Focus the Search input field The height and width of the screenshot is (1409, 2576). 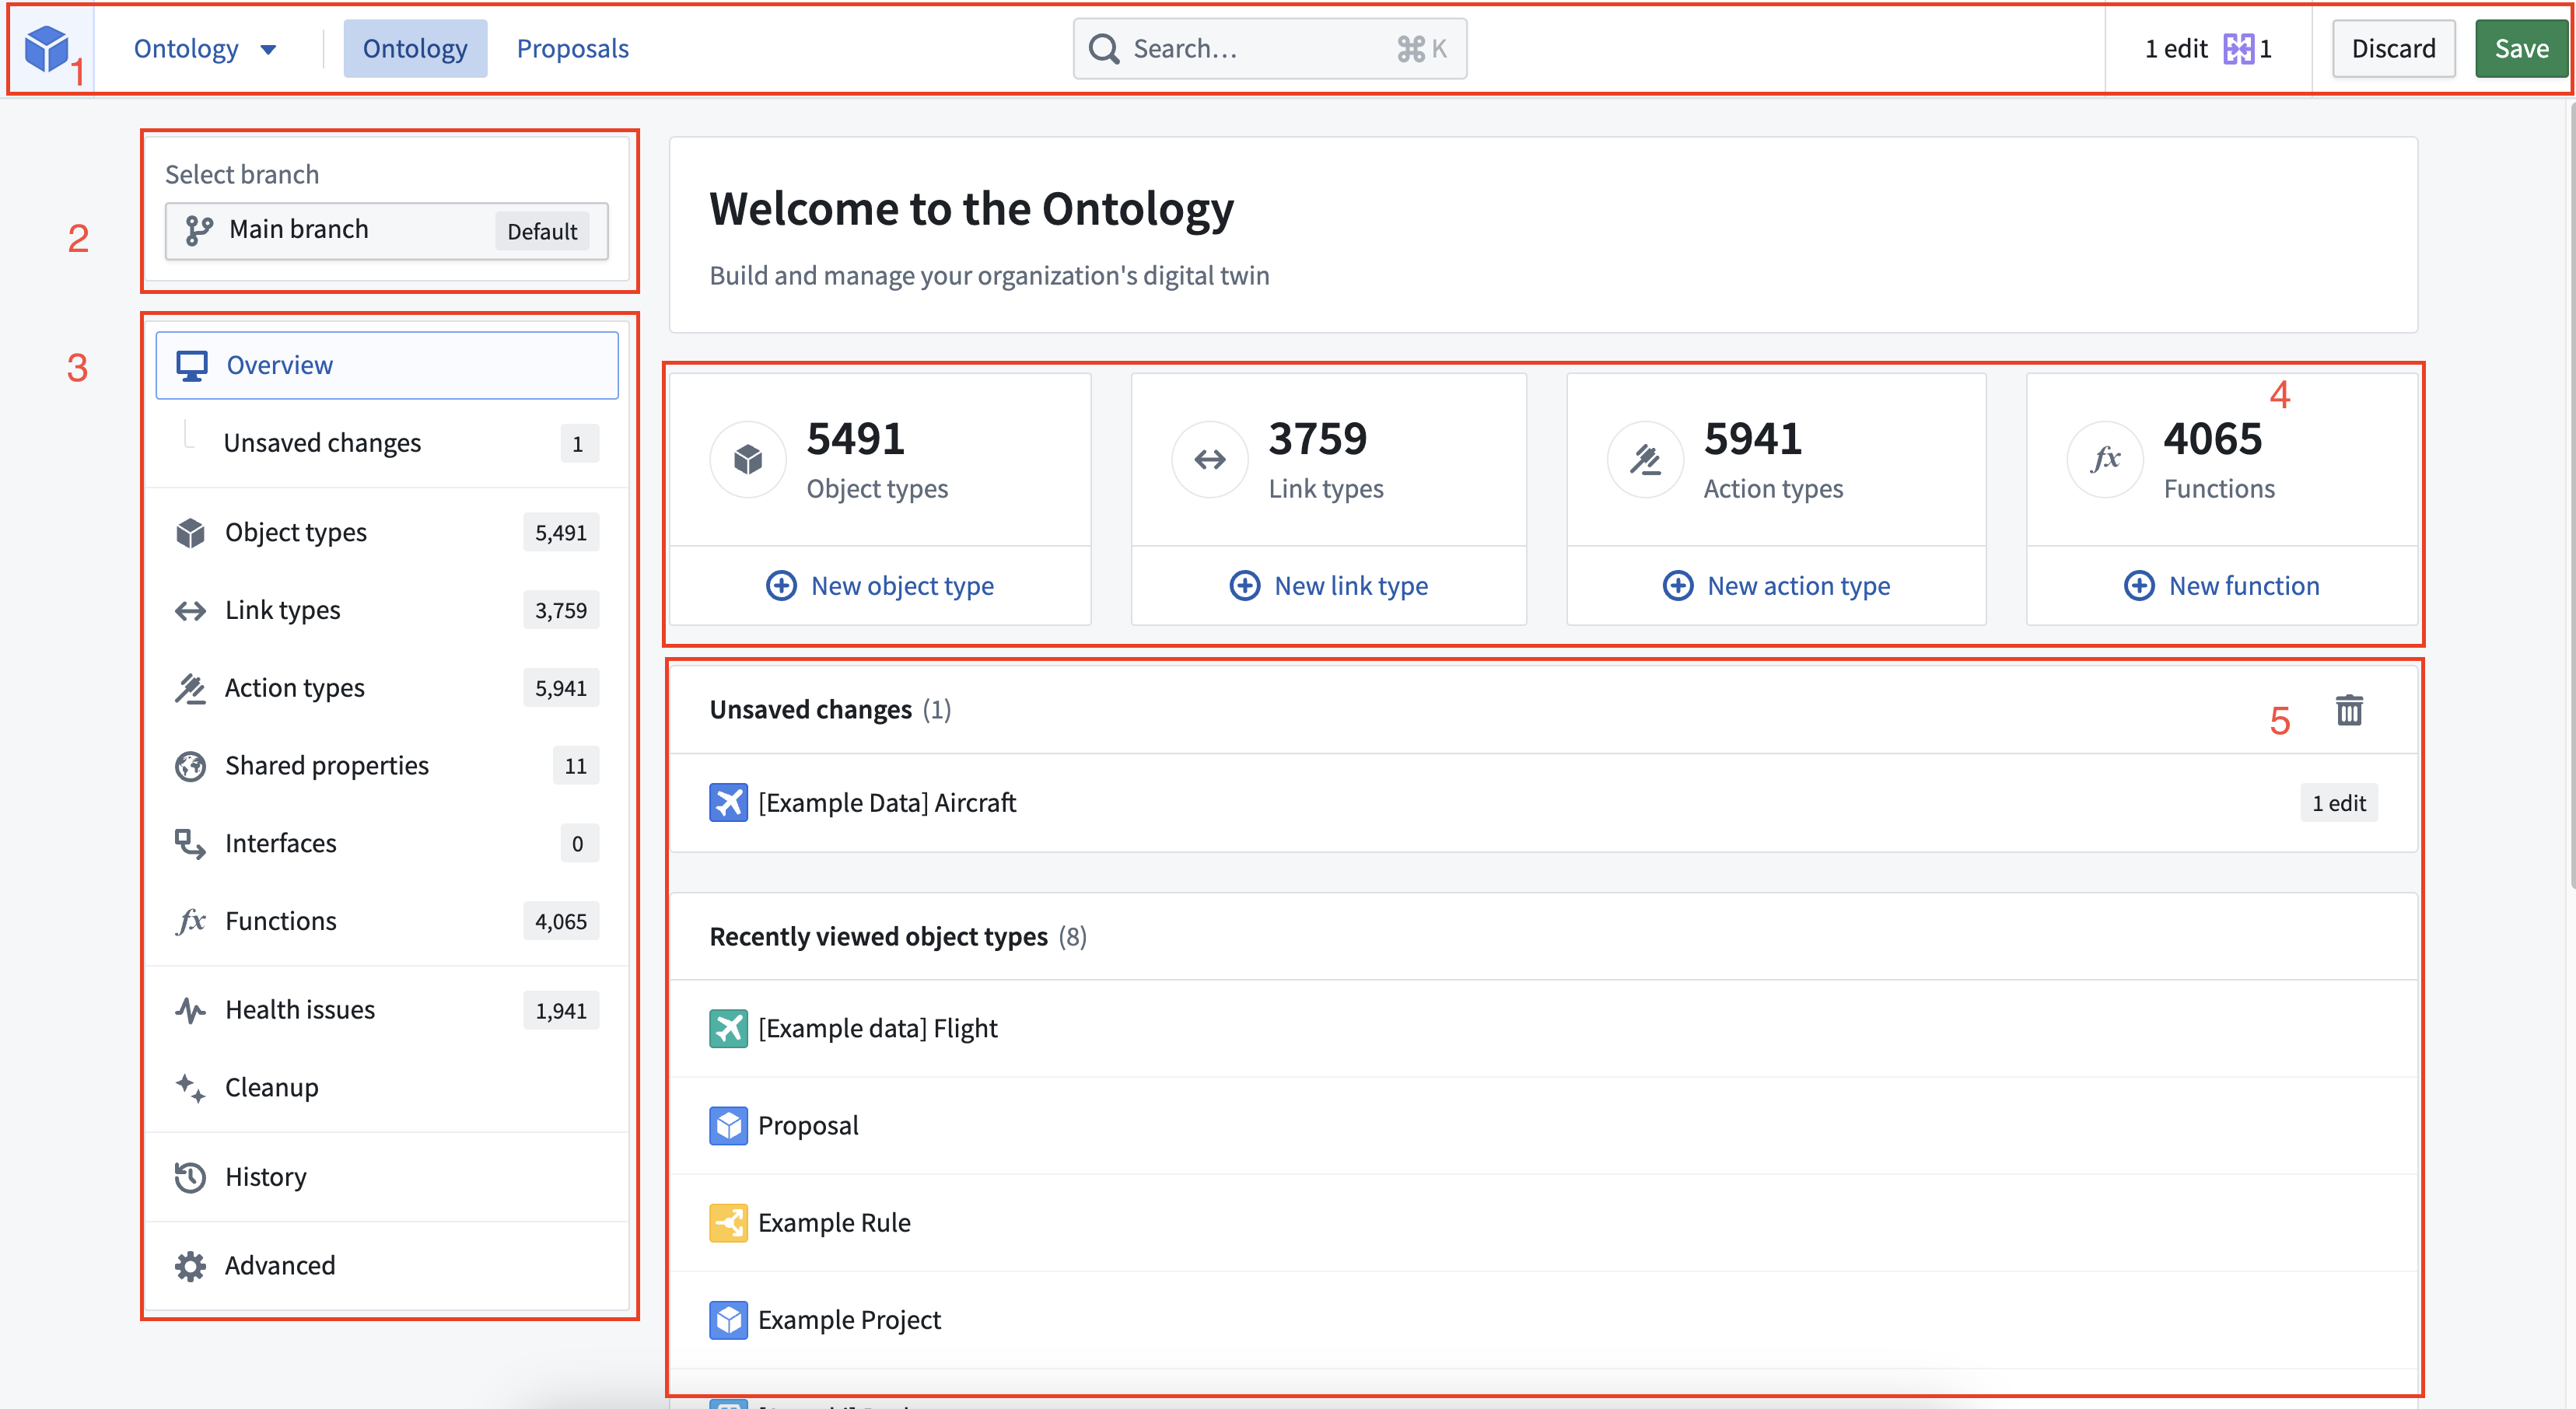coord(1270,48)
